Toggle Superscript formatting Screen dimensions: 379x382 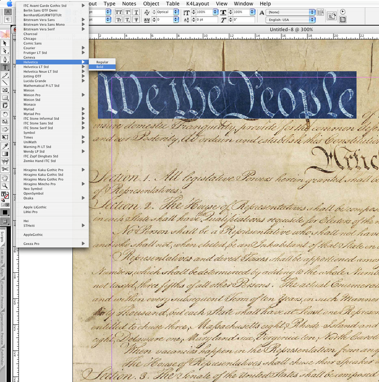pyautogui.click(x=127, y=12)
